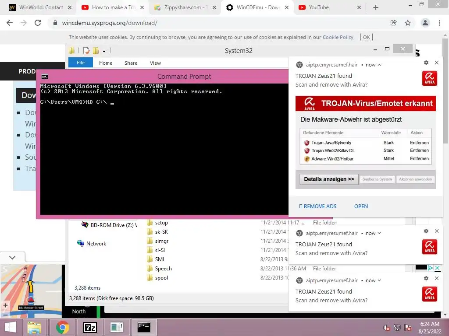Expand the quick access toolbar dropdown in System32
The width and height of the screenshot is (449, 336).
[x=104, y=51]
